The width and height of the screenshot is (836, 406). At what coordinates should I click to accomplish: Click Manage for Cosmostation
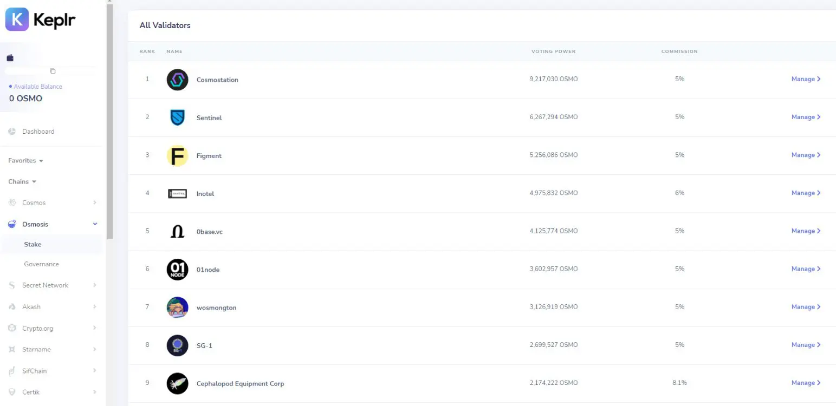pyautogui.click(x=806, y=79)
